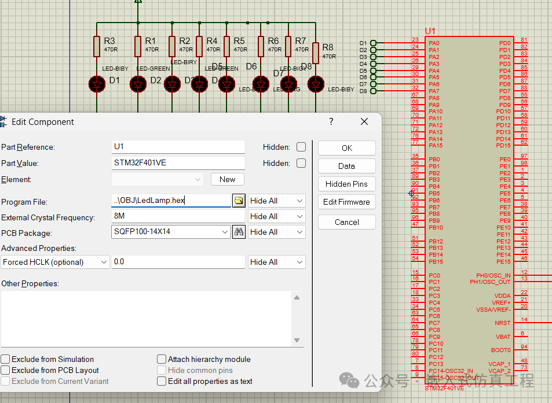
Task: Click the OK button
Action: [346, 147]
